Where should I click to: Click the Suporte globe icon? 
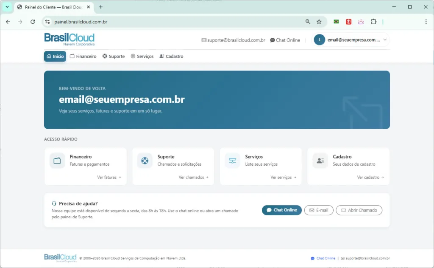[x=145, y=161]
